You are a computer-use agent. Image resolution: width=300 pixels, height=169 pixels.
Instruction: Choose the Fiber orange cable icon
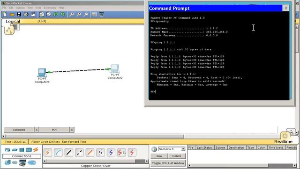point(90,153)
